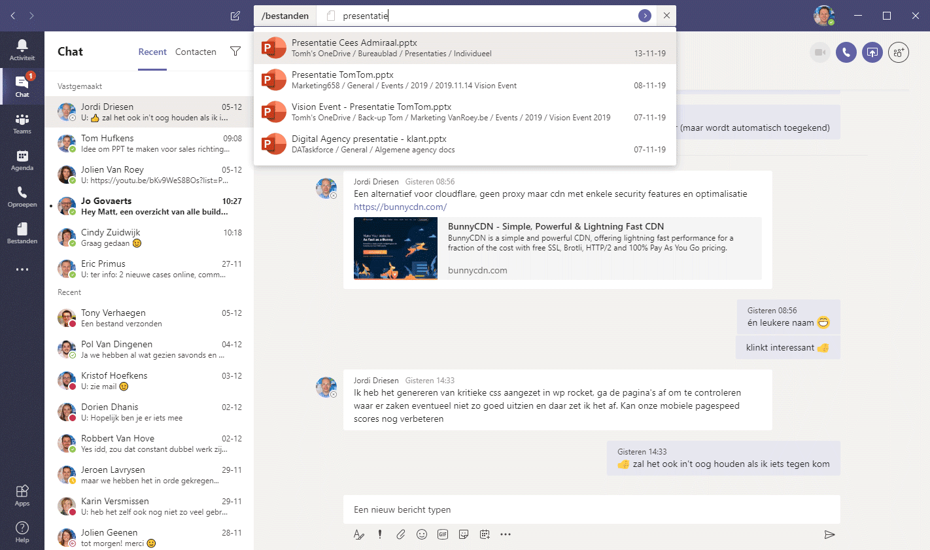Image resolution: width=930 pixels, height=550 pixels.
Task: Collapse the Vastgemaakt pinned section
Action: [80, 86]
